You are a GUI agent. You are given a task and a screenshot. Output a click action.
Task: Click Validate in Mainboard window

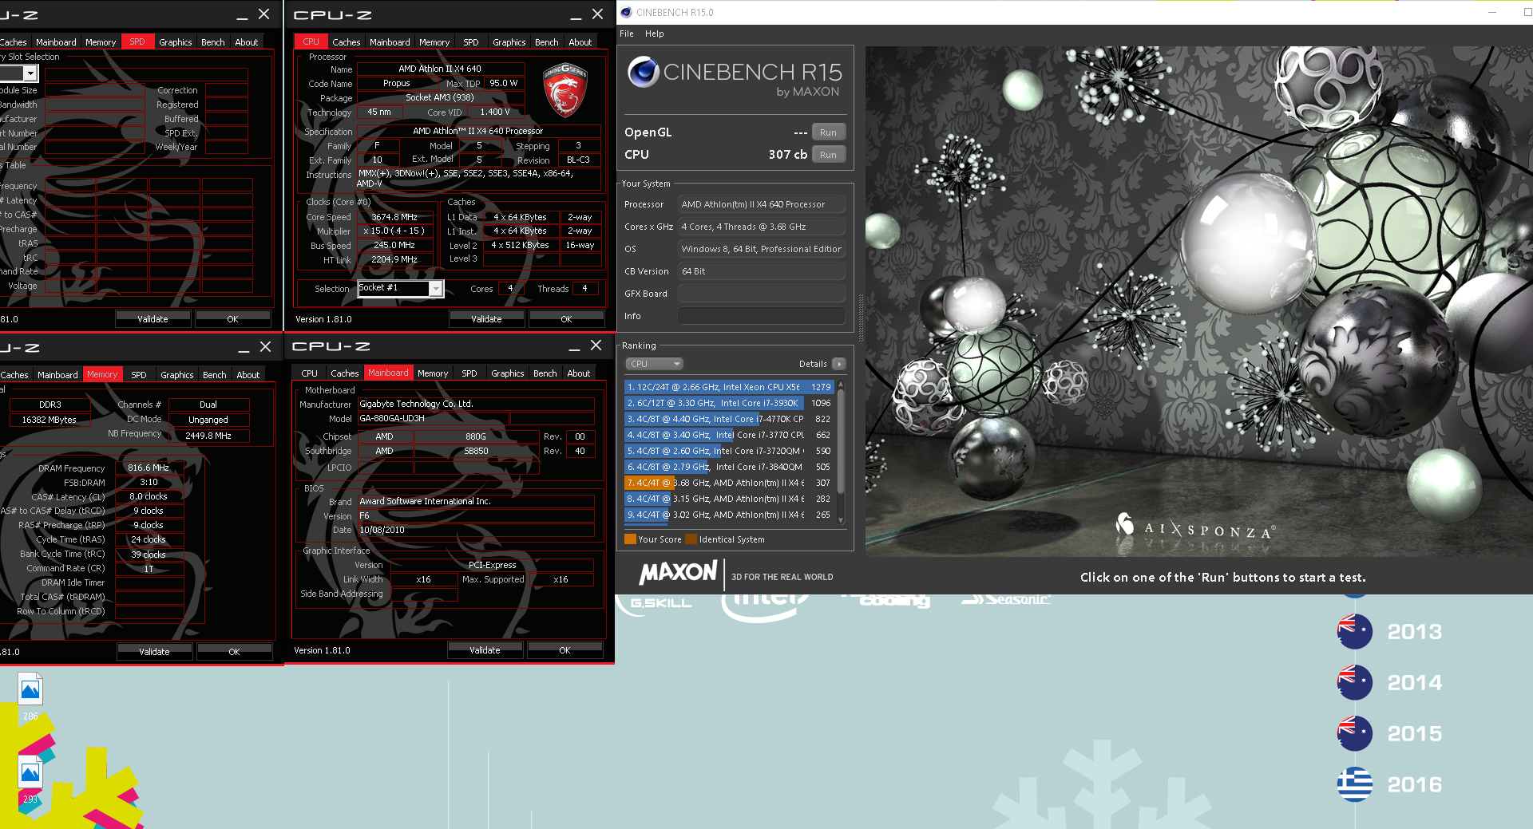click(x=485, y=650)
